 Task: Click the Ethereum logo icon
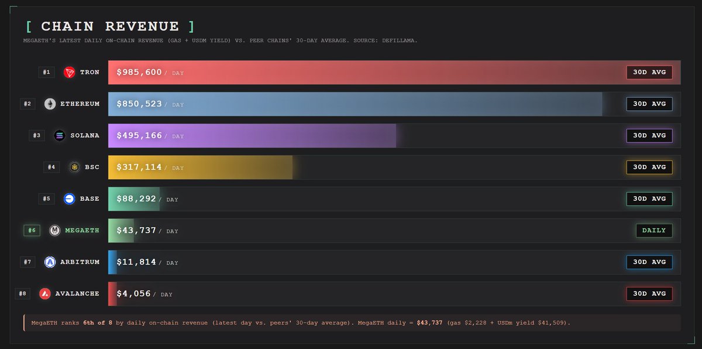click(x=50, y=104)
